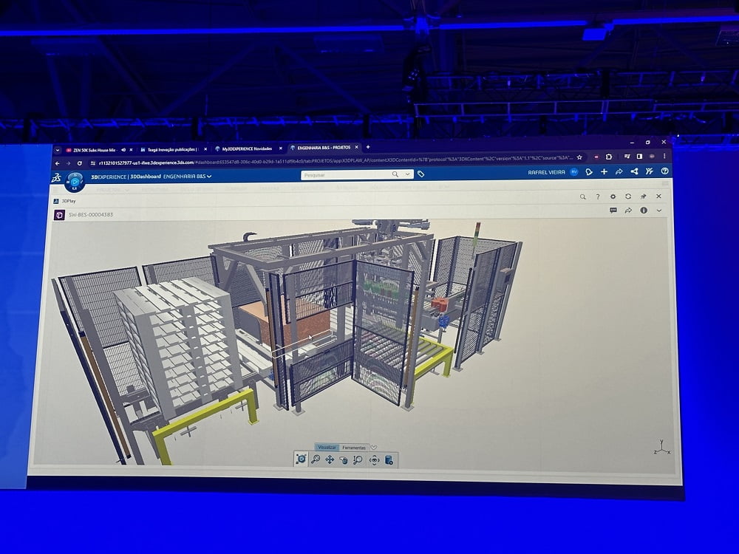The image size is (739, 554).
Task: Collapse the bottom toolbar with its chevron
Action: point(374,448)
